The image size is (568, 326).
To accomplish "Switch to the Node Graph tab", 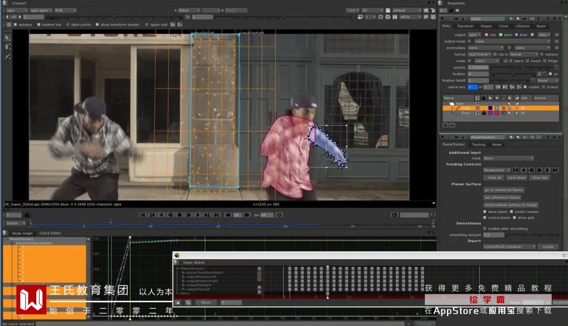I will [22, 233].
